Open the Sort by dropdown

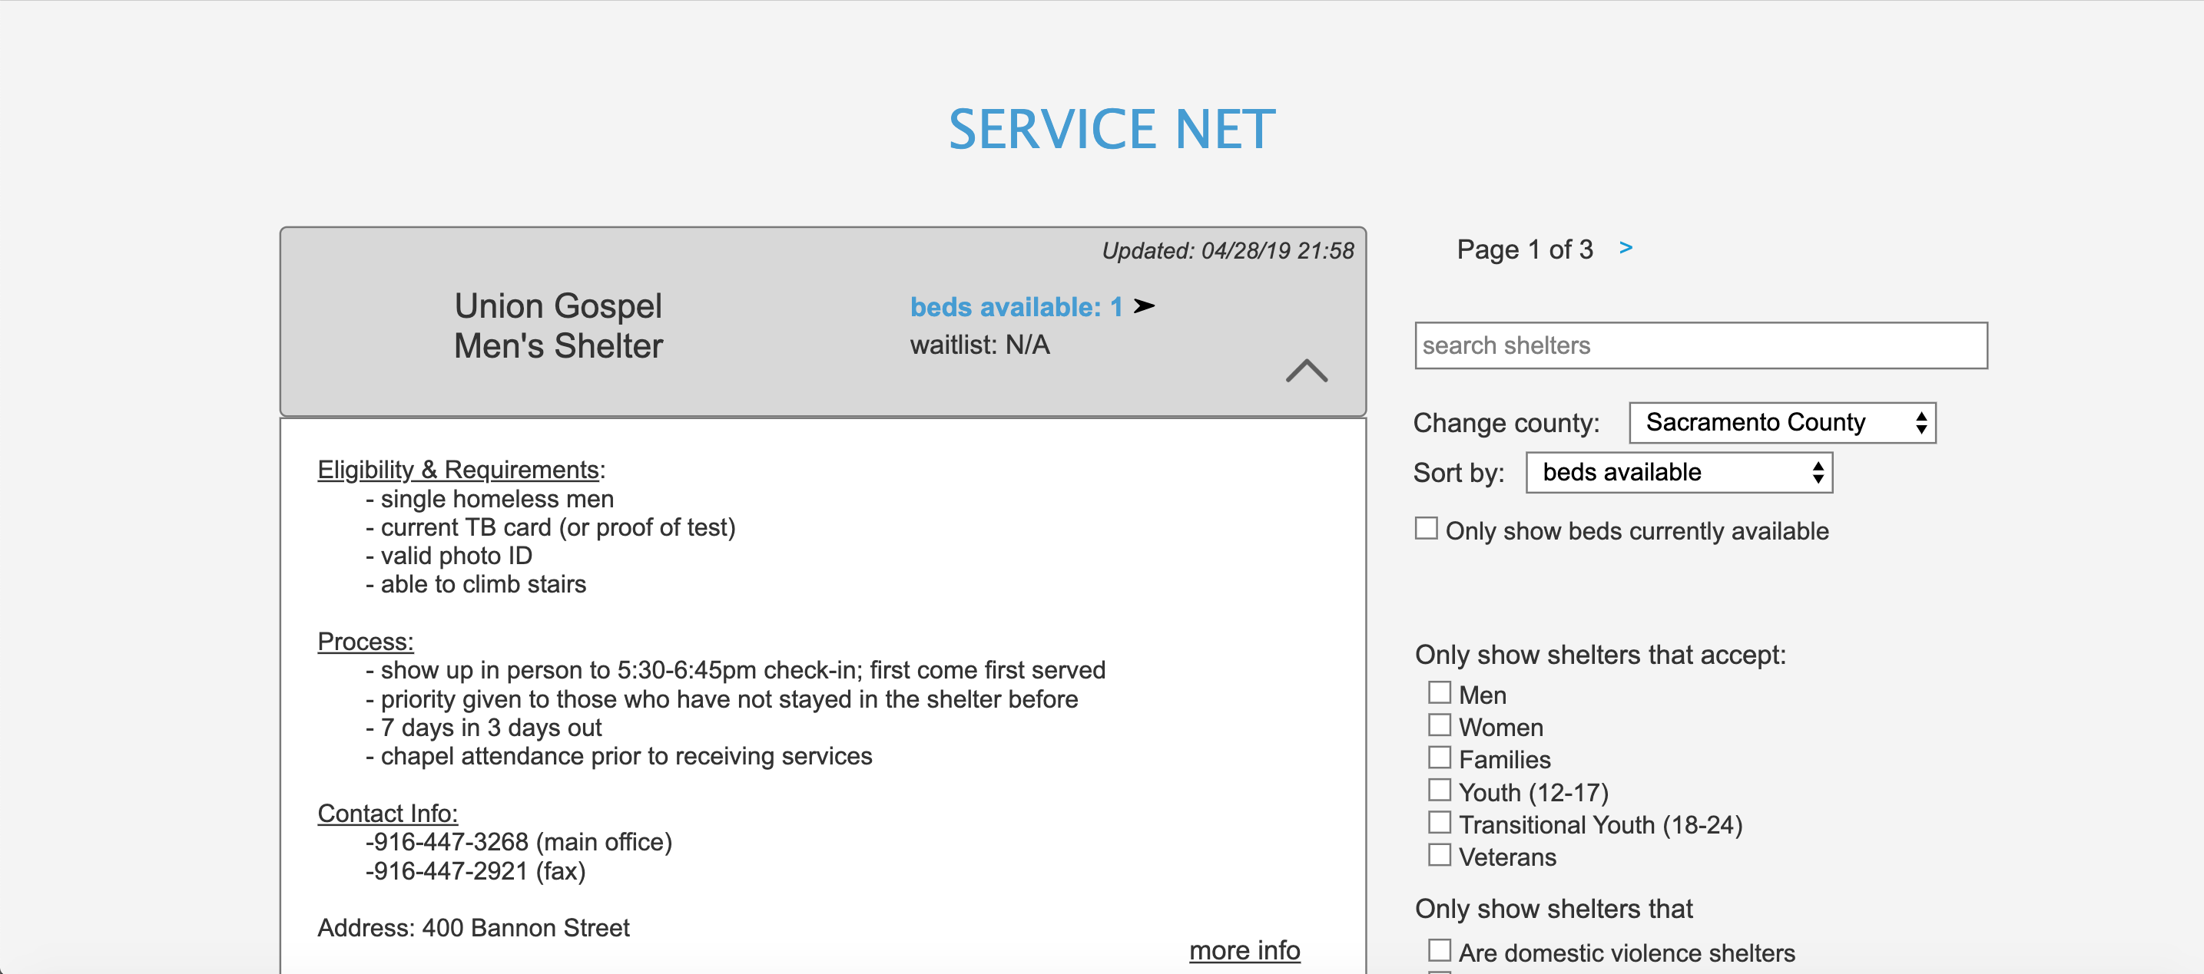(1678, 471)
